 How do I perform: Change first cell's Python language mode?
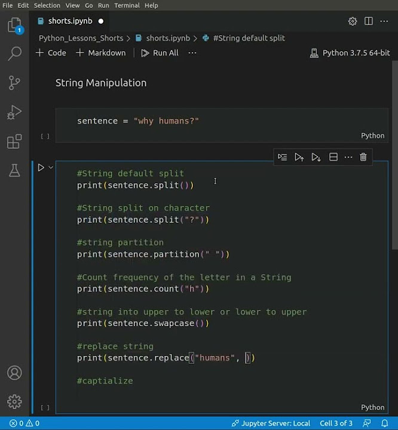[372, 136]
